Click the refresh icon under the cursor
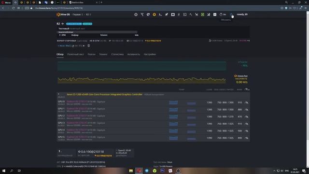Viewport: 309px width, 174px height. pos(231,14)
